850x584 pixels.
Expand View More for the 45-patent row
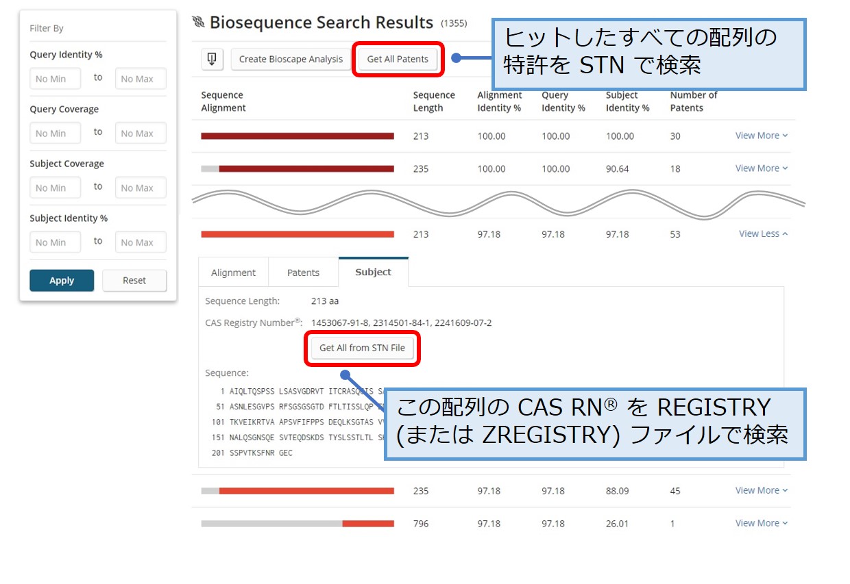tap(762, 491)
